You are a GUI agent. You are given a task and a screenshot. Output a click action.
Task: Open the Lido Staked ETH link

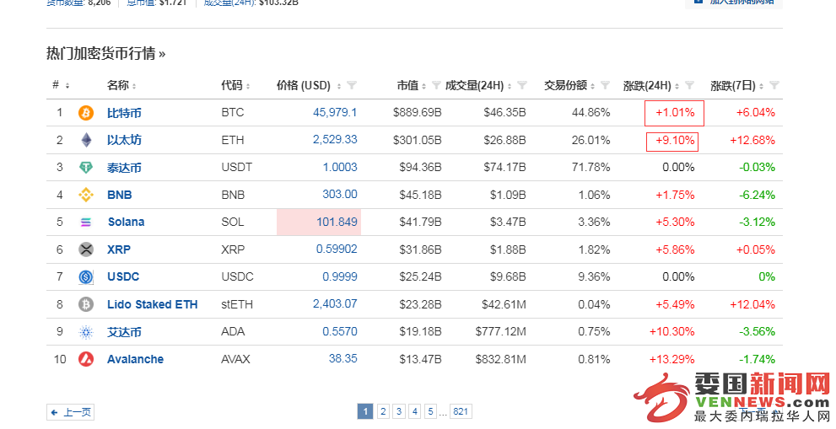tap(153, 304)
